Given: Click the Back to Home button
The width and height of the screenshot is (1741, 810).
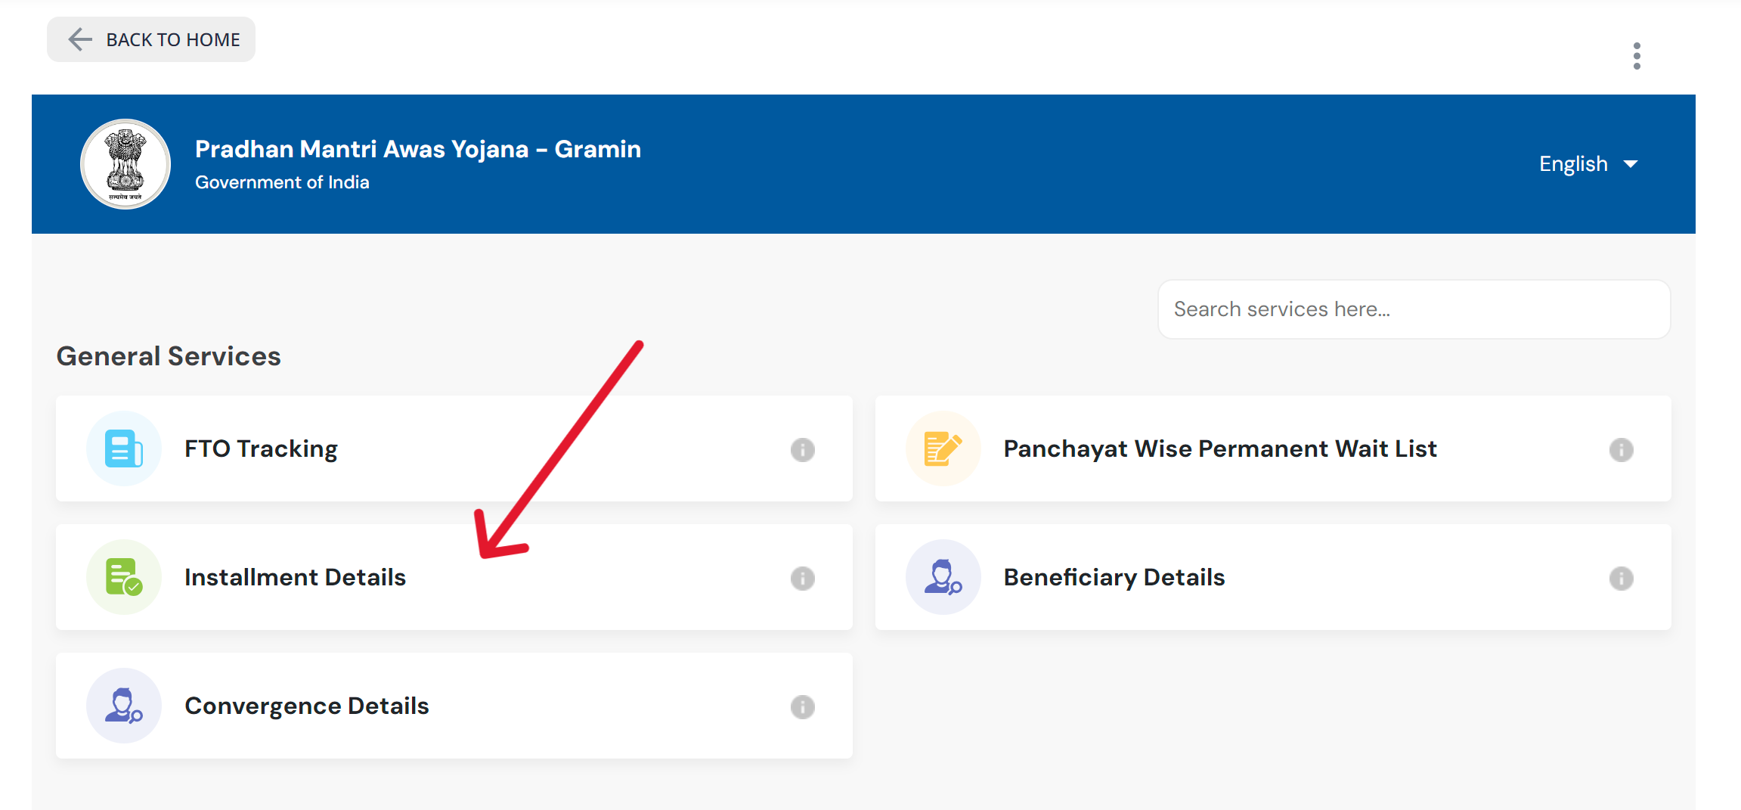Looking at the screenshot, I should click(x=151, y=39).
